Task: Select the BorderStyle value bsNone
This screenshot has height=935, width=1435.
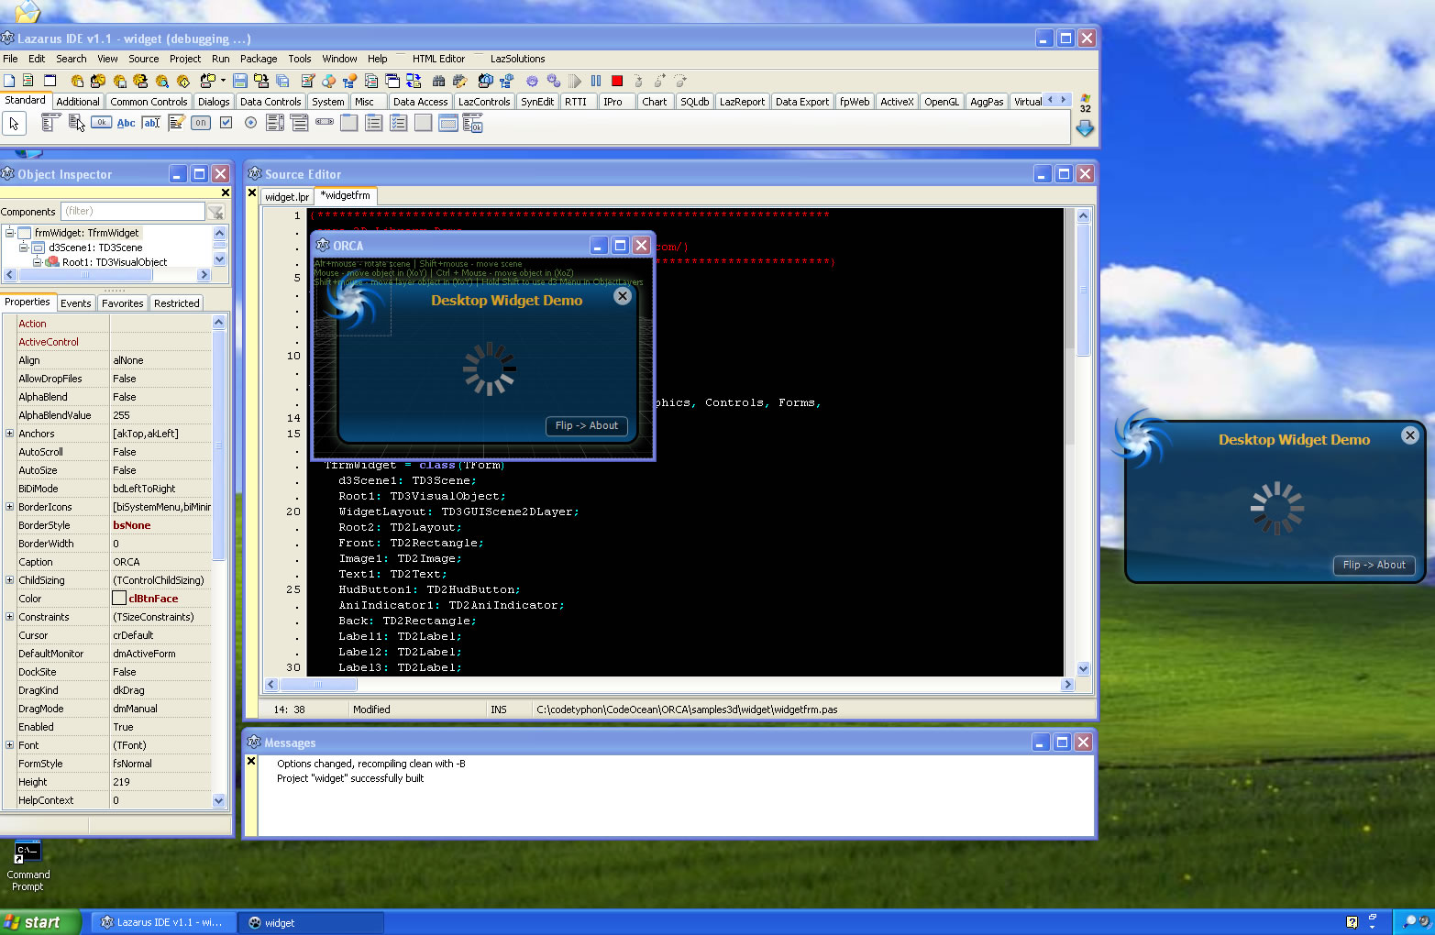Action: coord(132,525)
